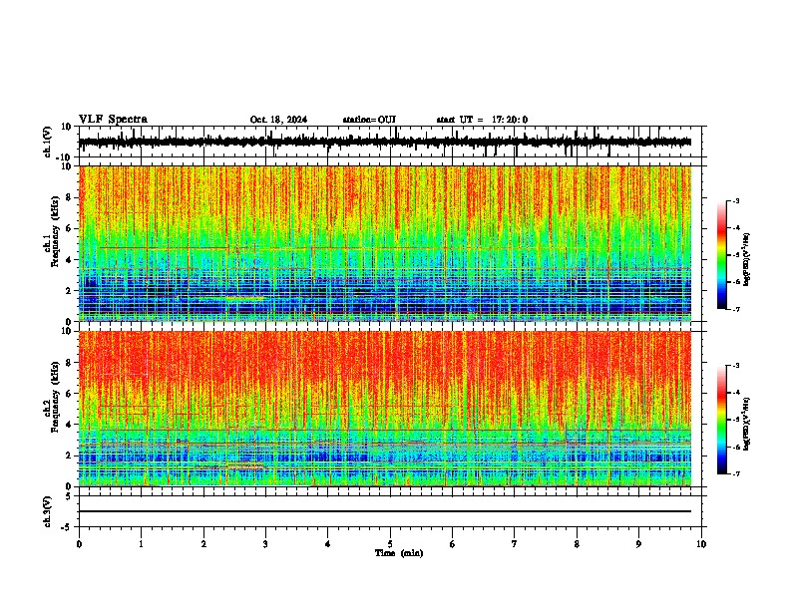Click time axis tick label "2"
Viewport: 790px width, 610px height.
tap(203, 544)
